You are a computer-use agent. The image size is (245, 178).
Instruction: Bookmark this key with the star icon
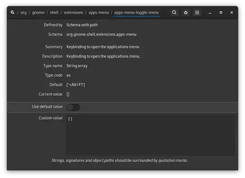[186, 12]
